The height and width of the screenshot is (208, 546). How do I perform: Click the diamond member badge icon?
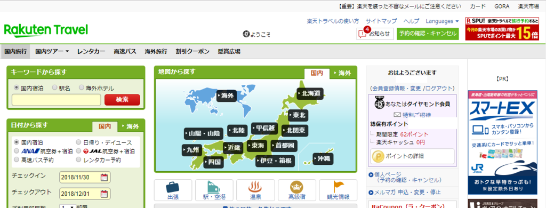pyautogui.click(x=379, y=103)
